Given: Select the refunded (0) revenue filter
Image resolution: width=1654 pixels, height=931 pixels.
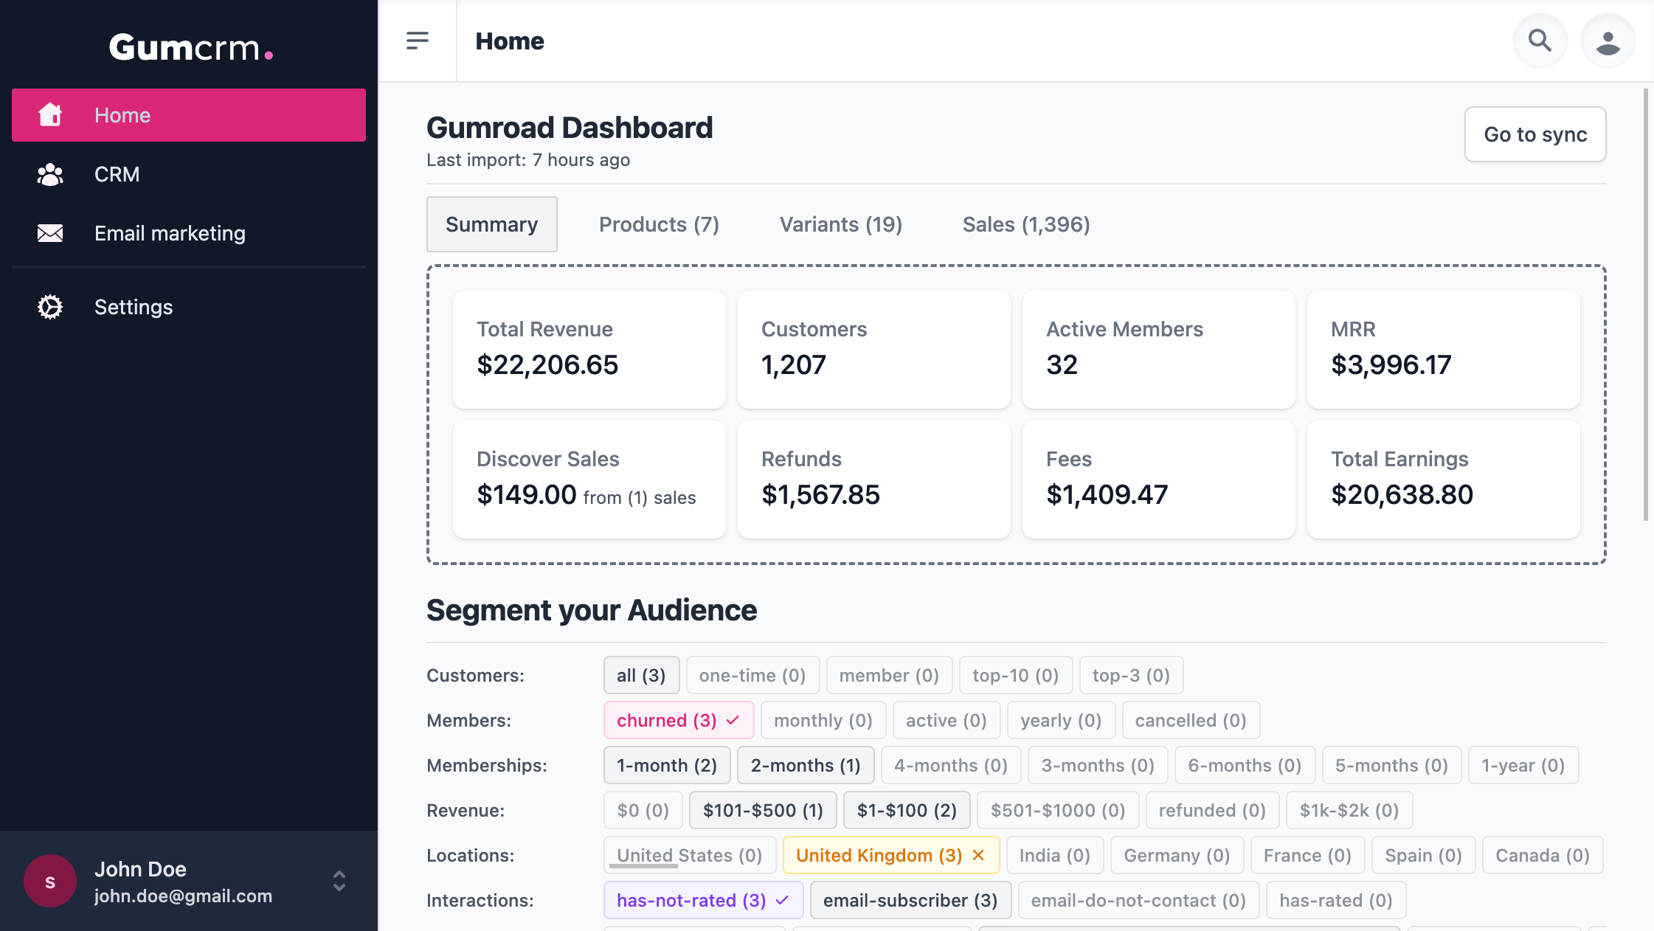Looking at the screenshot, I should [1212, 810].
